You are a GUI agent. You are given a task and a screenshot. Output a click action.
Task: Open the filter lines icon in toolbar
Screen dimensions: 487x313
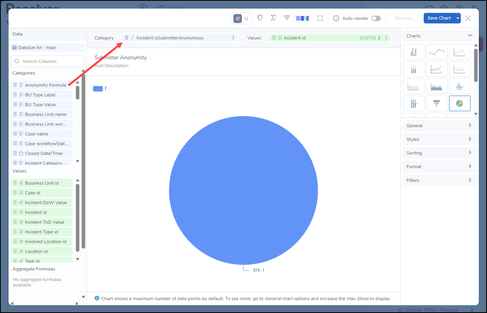coord(287,18)
